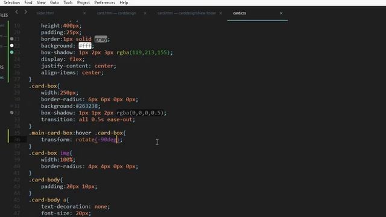Click the justify-content: center line
This screenshot has height=217, width=386.
pyautogui.click(x=78, y=66)
